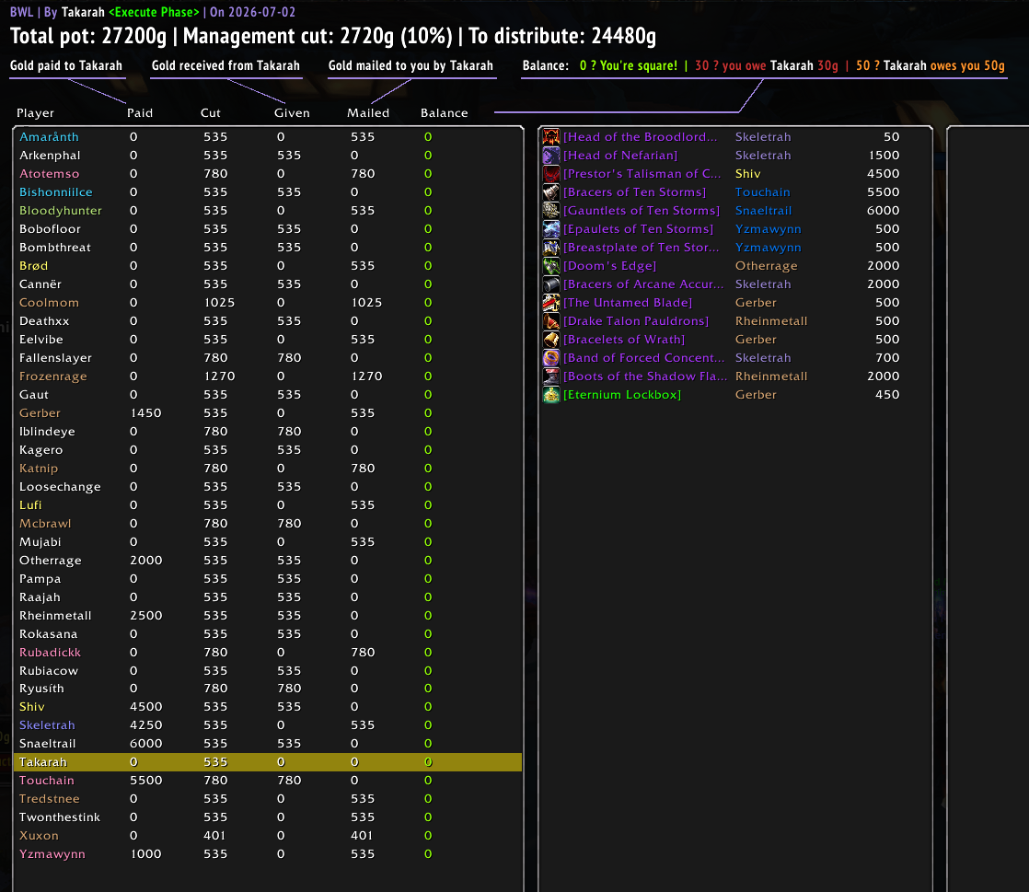Click the Head of Nefarian item icon
Screen dimensions: 1029x892
click(551, 155)
